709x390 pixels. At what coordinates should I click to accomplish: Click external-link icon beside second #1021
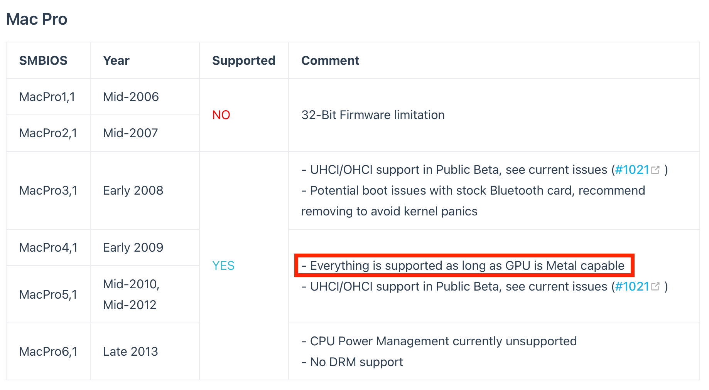(x=655, y=287)
